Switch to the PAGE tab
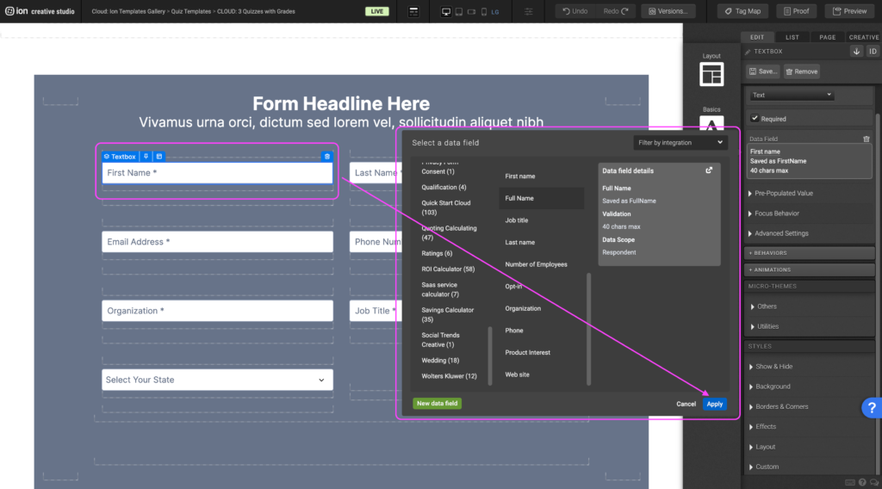Viewport: 882px width, 489px height. (x=827, y=37)
